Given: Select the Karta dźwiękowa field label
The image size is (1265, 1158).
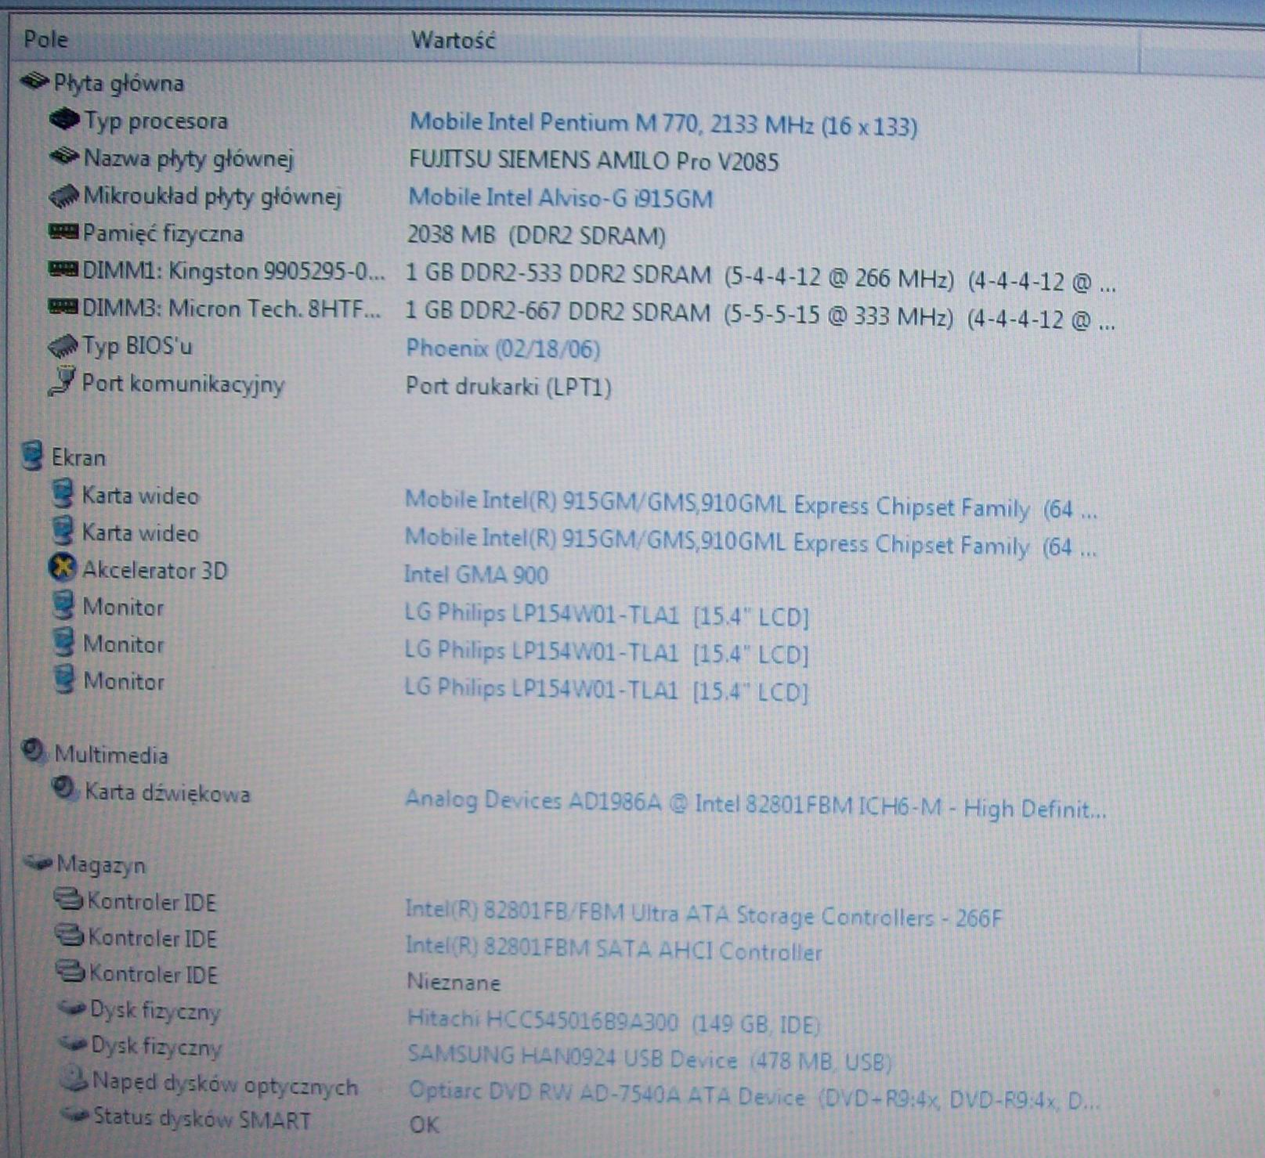Looking at the screenshot, I should (168, 792).
